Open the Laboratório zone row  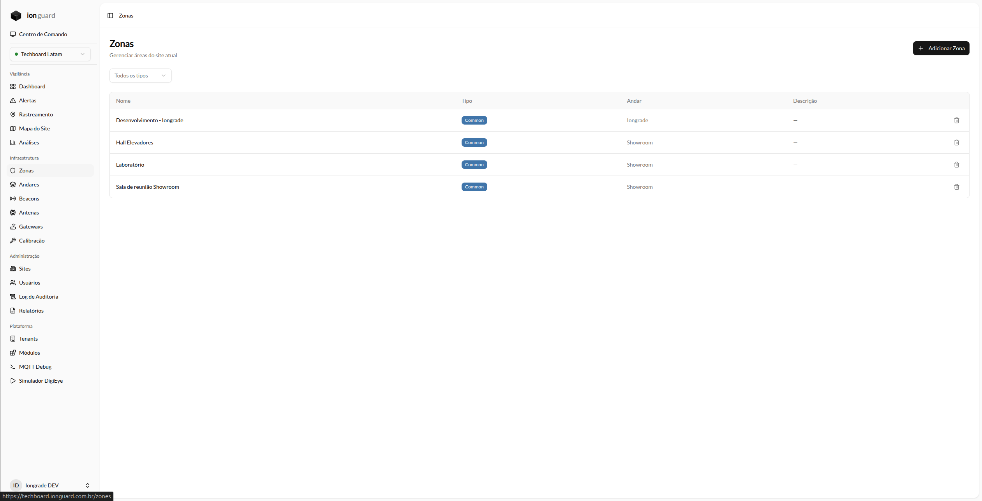tap(539, 165)
